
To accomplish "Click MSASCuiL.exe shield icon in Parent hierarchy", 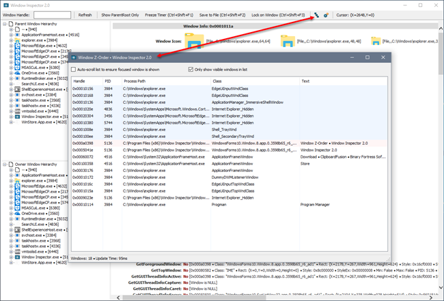I will [17, 68].
